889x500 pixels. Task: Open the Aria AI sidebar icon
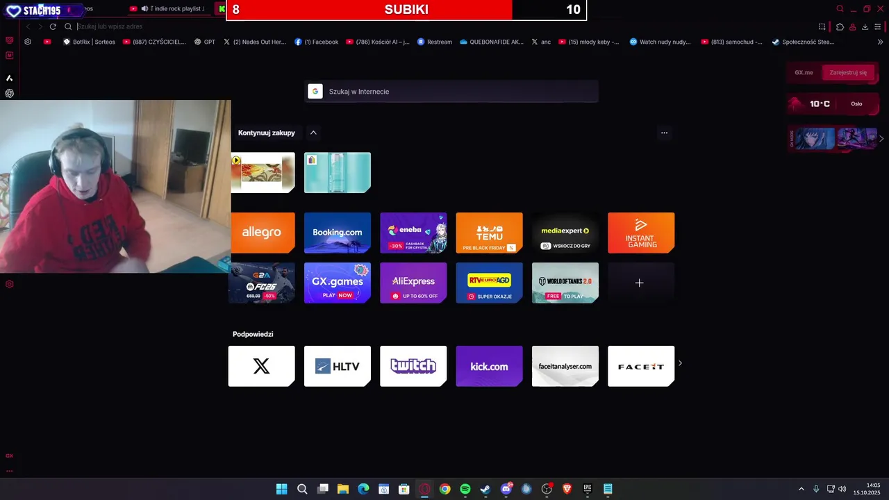(10, 78)
